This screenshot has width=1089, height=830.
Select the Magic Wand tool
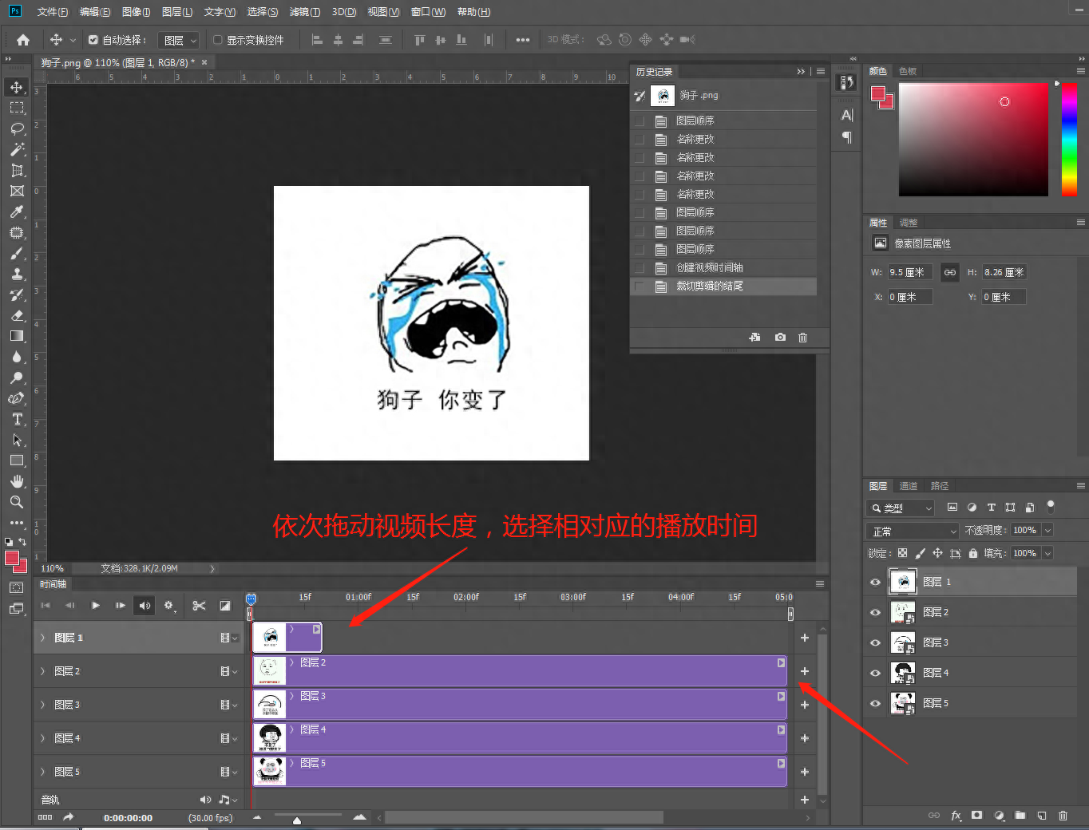(17, 149)
